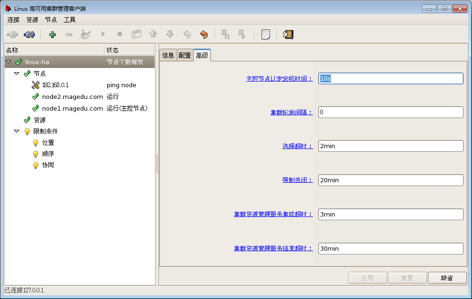
Task: Click the cleanup resource brush icon
Action: pyautogui.click(x=86, y=35)
